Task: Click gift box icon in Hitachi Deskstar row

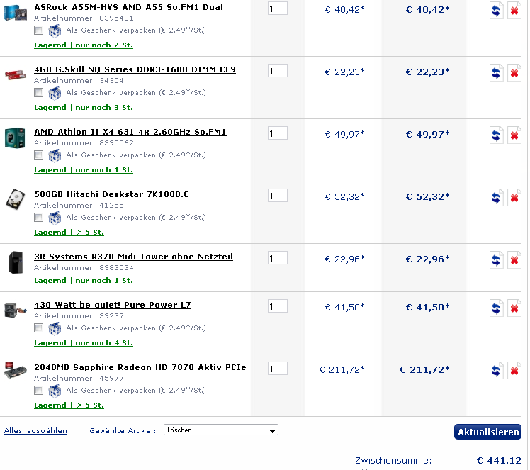Action: (55, 218)
